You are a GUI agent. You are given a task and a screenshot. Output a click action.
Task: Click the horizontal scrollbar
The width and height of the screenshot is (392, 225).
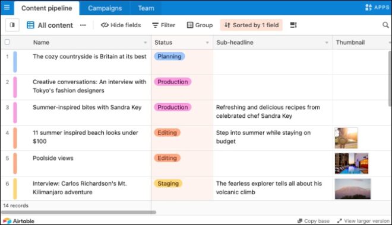coord(79,213)
